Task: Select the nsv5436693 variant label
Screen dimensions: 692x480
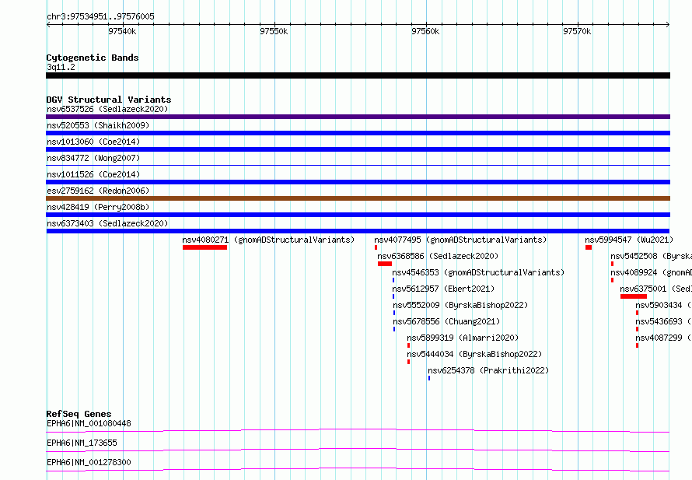Action: (664, 321)
